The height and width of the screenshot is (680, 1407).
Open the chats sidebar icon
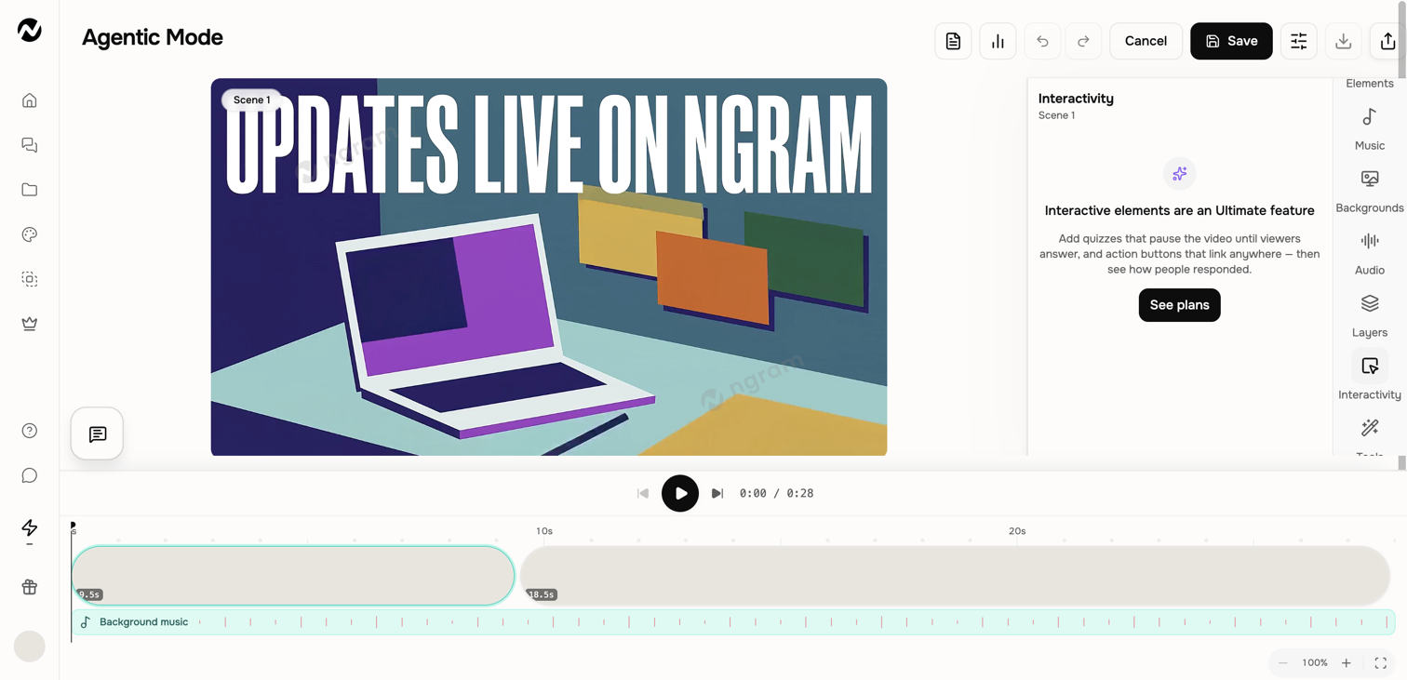coord(30,145)
